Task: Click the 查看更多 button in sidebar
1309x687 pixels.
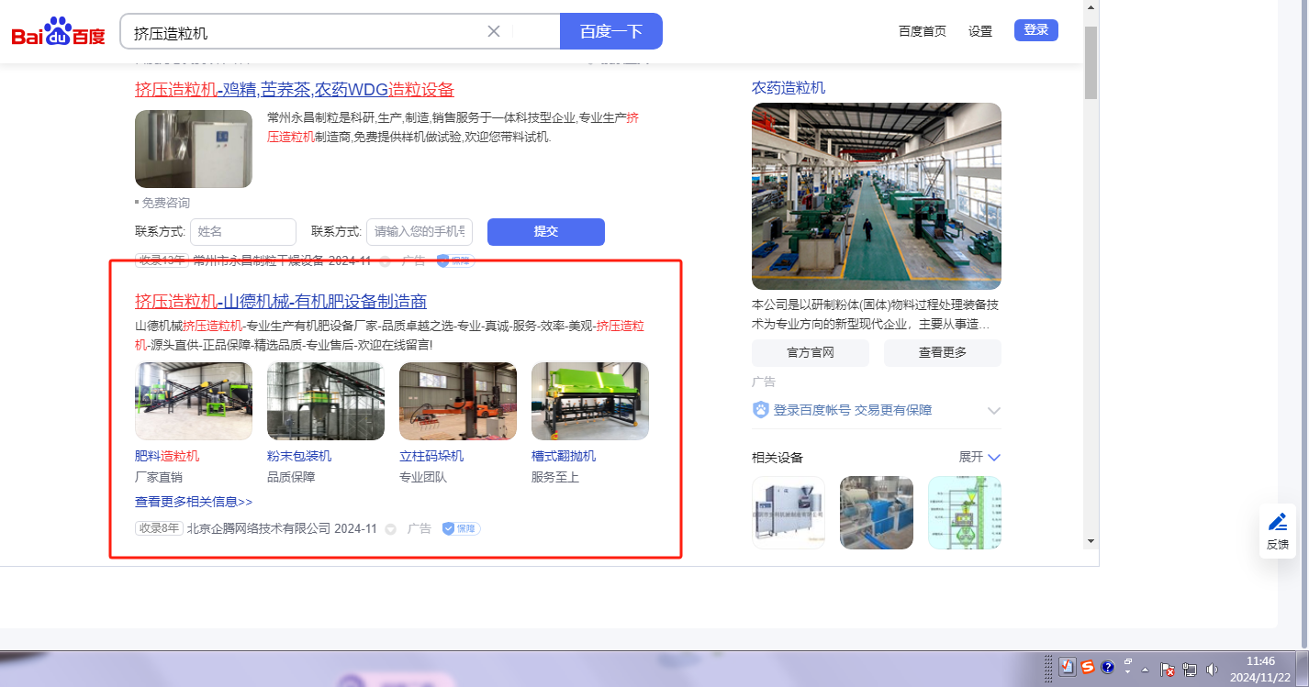Action: [943, 352]
